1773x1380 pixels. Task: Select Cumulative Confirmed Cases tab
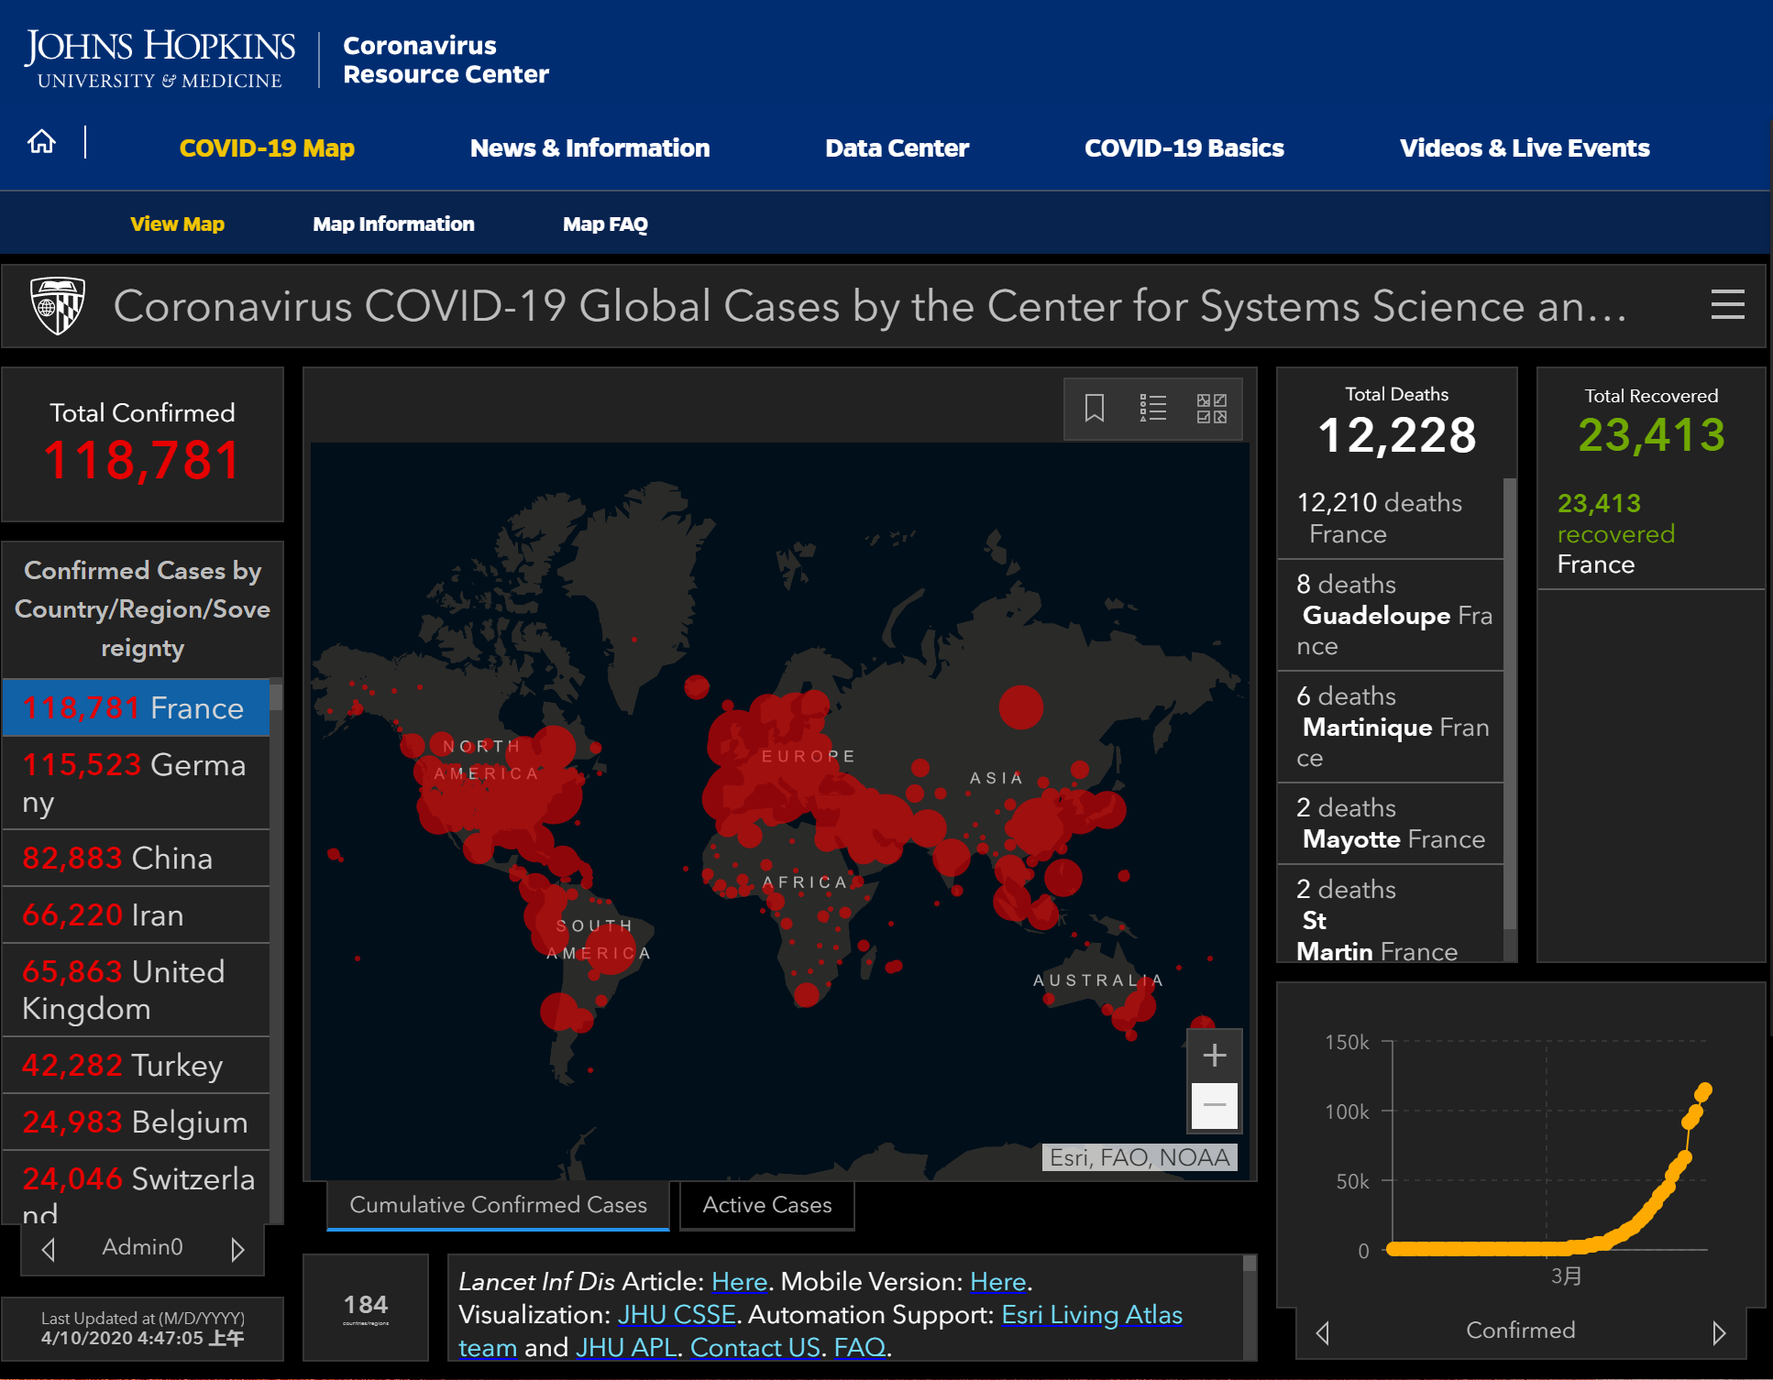(498, 1205)
